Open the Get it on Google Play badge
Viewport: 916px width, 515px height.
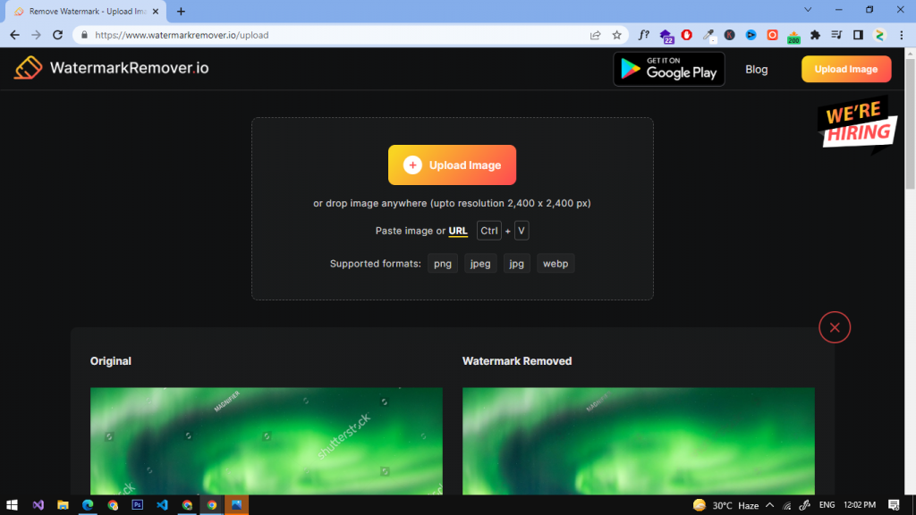pyautogui.click(x=669, y=69)
